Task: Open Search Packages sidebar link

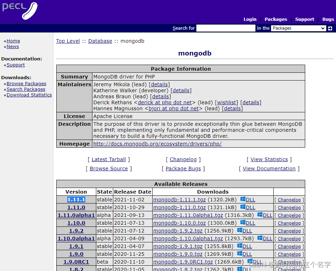Action: pyautogui.click(x=26, y=89)
